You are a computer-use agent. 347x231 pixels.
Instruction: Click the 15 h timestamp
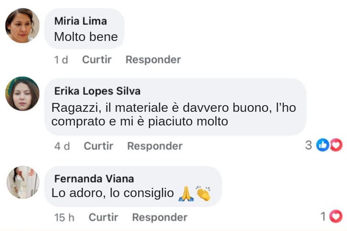coord(64,217)
